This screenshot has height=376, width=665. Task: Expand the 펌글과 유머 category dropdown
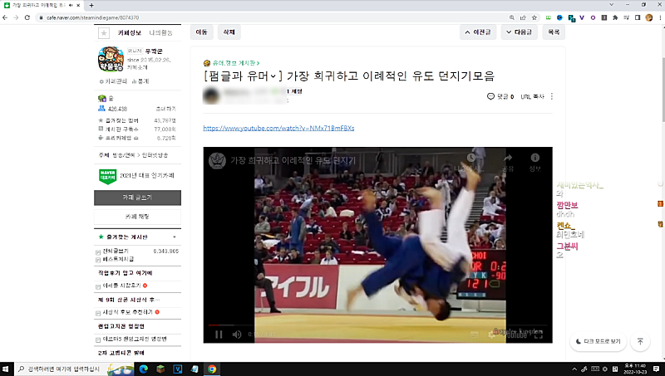(273, 76)
